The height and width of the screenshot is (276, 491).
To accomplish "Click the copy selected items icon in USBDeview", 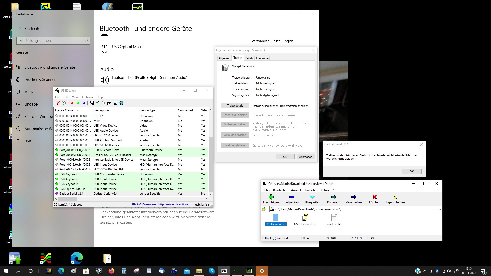I will (x=103, y=103).
